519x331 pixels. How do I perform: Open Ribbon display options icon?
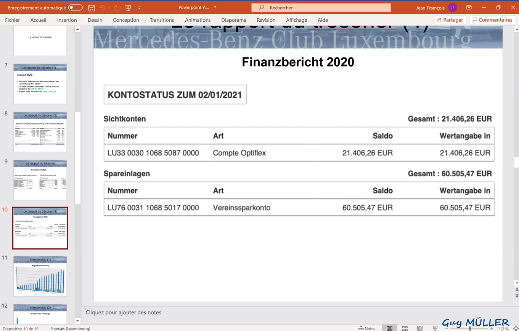(469, 8)
